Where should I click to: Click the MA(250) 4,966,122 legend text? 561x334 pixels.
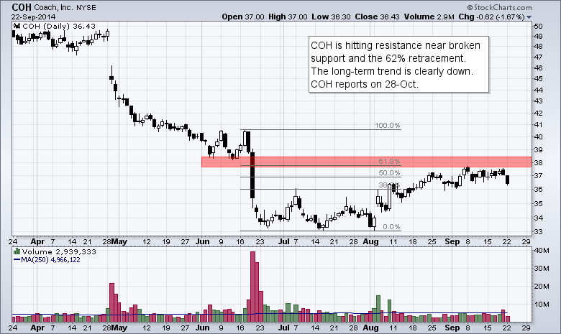pos(50,260)
